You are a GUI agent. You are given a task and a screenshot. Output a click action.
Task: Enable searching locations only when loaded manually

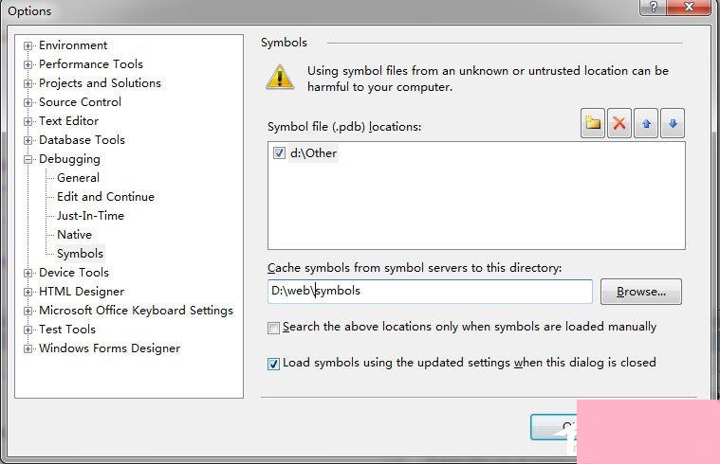[x=273, y=328]
